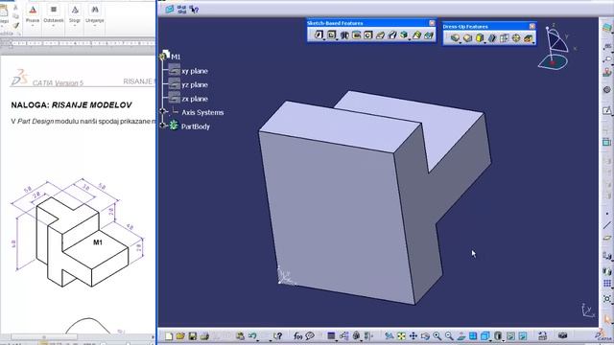Select the Rib tool in Sketch-Based Features

pos(380,35)
